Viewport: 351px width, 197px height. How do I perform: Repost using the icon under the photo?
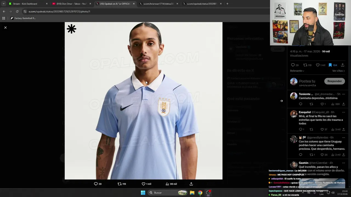click(120, 184)
